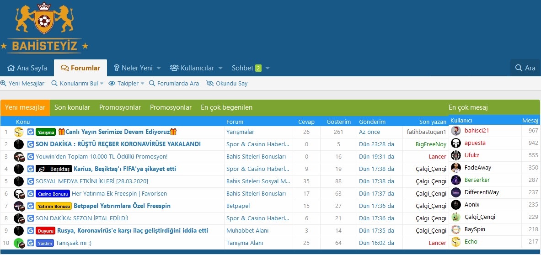541x255 pixels.
Task: Click the Beşiktaş prefix badge
Action: pyautogui.click(x=54, y=169)
